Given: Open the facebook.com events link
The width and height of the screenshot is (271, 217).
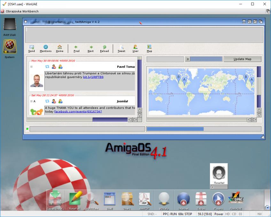Looking at the screenshot, I should (78, 111).
